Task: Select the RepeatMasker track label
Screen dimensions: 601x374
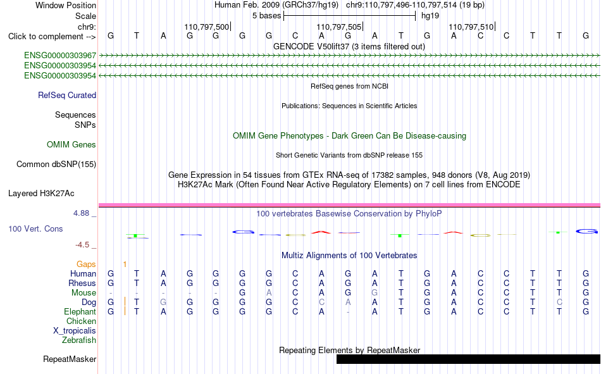Action: pos(70,359)
